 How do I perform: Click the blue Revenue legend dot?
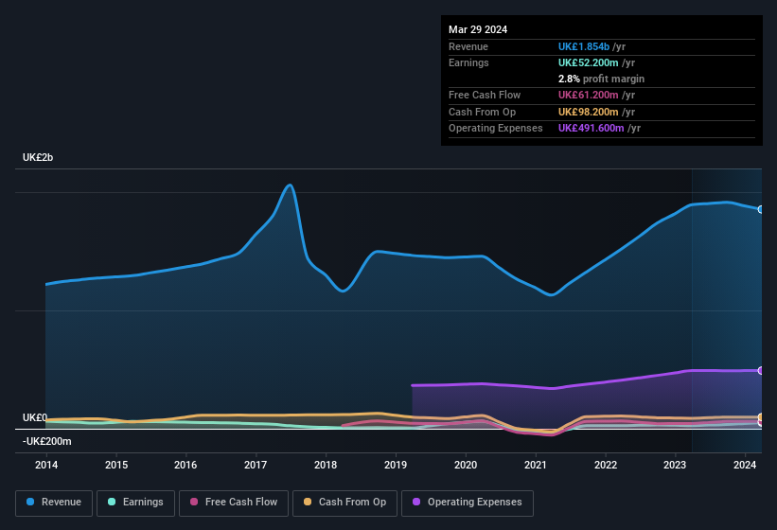pyautogui.click(x=31, y=503)
